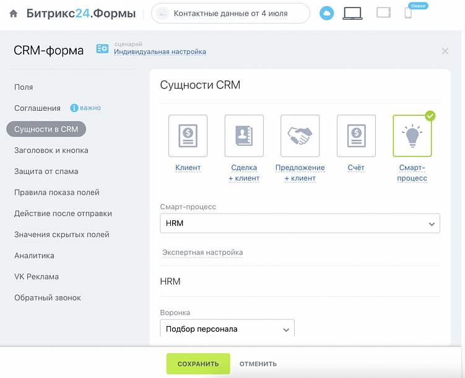Viewport: 465px width, 378px height.
Task: Click the Смарт-процесс link label
Action: coord(412,173)
